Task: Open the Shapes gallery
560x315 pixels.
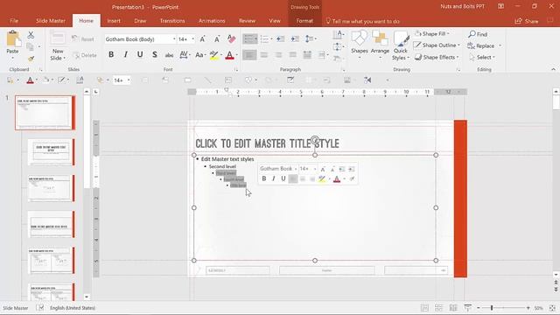Action: click(360, 44)
